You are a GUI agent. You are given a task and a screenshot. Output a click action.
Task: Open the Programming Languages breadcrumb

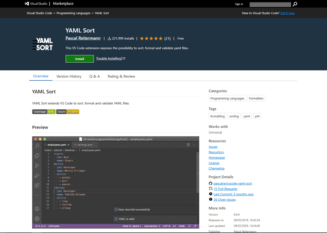point(73,13)
